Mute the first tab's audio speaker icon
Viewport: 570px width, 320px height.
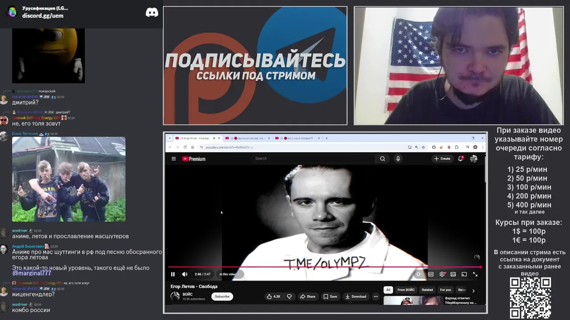tap(214, 138)
